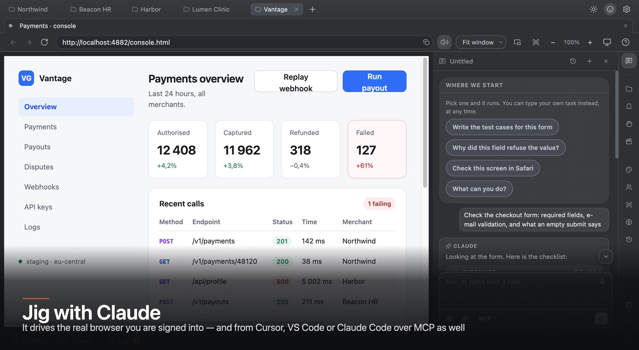Screen dimensions: 639x350
Task: Go back with the browser back arrow
Action: point(13,42)
